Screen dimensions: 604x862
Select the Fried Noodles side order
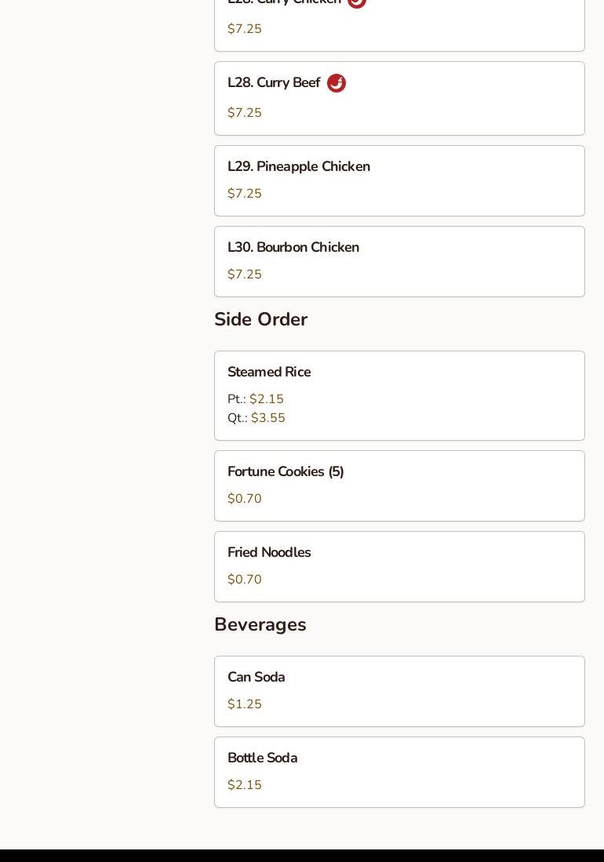click(269, 553)
